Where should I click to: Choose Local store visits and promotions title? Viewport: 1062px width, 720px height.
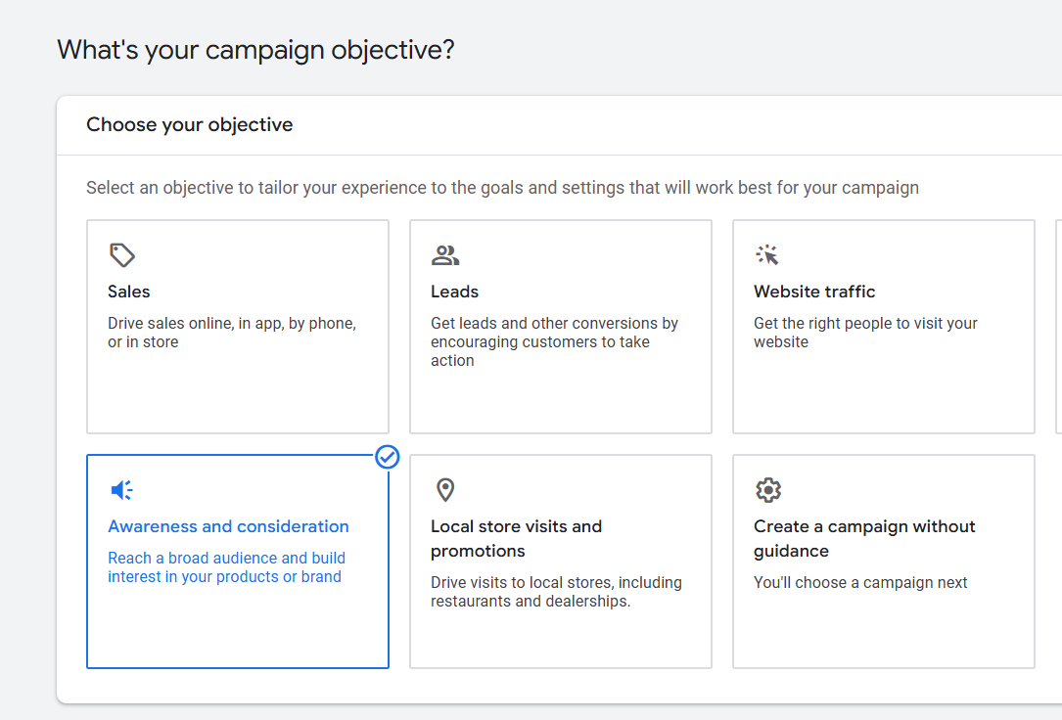tap(516, 538)
